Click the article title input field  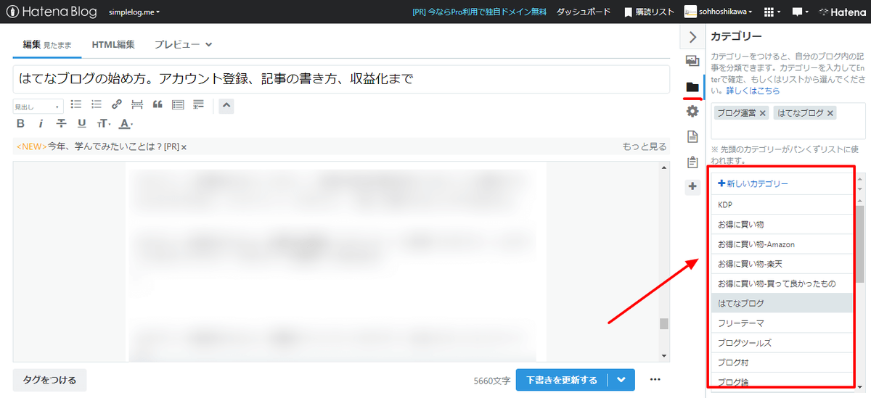pos(341,78)
